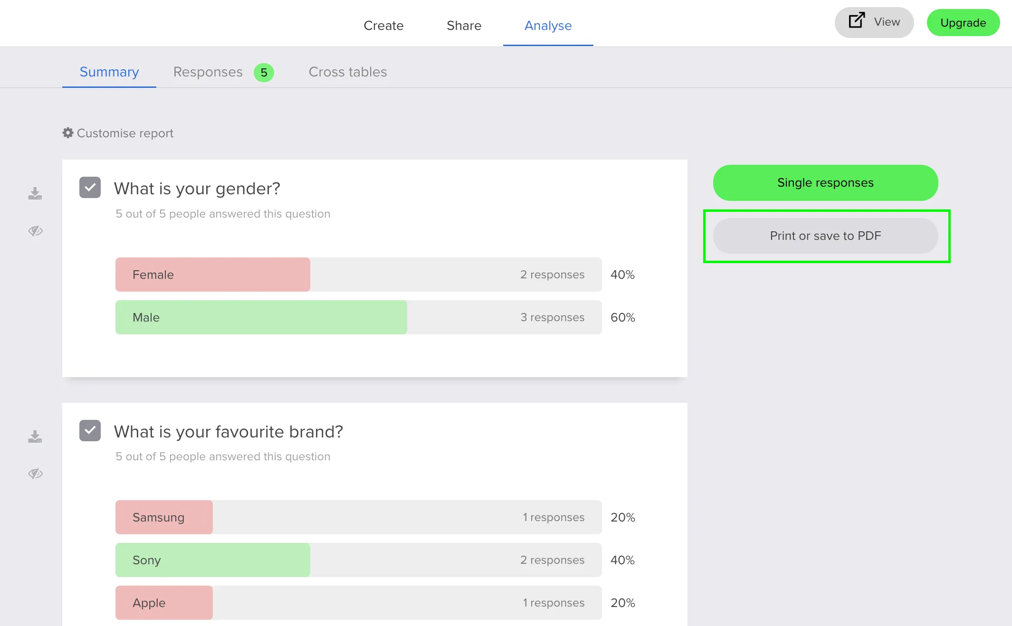Click the green responses count badge
Viewport: 1012px width, 626px height.
[264, 73]
